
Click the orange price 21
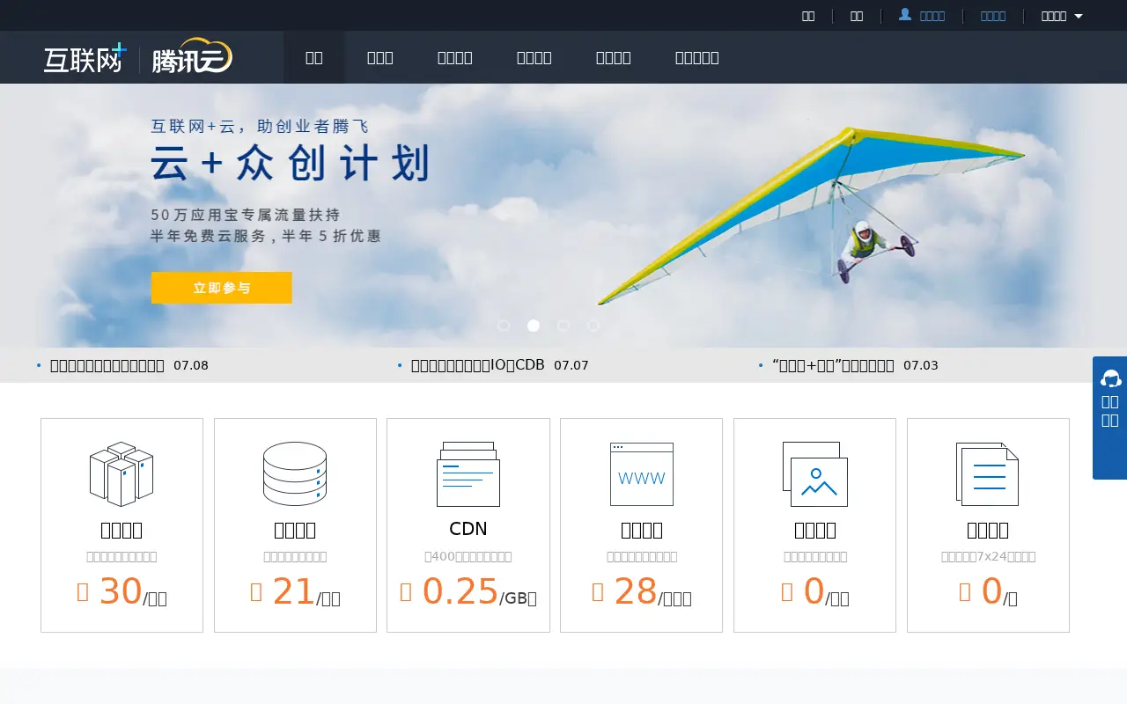(x=294, y=591)
